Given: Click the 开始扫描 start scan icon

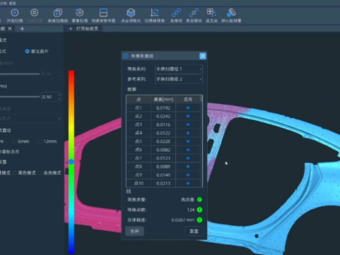Looking at the screenshot, I should click(x=15, y=13).
